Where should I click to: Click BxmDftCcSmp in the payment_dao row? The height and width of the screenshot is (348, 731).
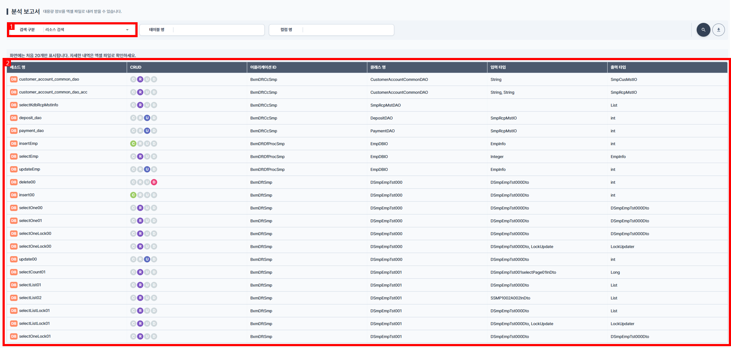pyautogui.click(x=263, y=131)
